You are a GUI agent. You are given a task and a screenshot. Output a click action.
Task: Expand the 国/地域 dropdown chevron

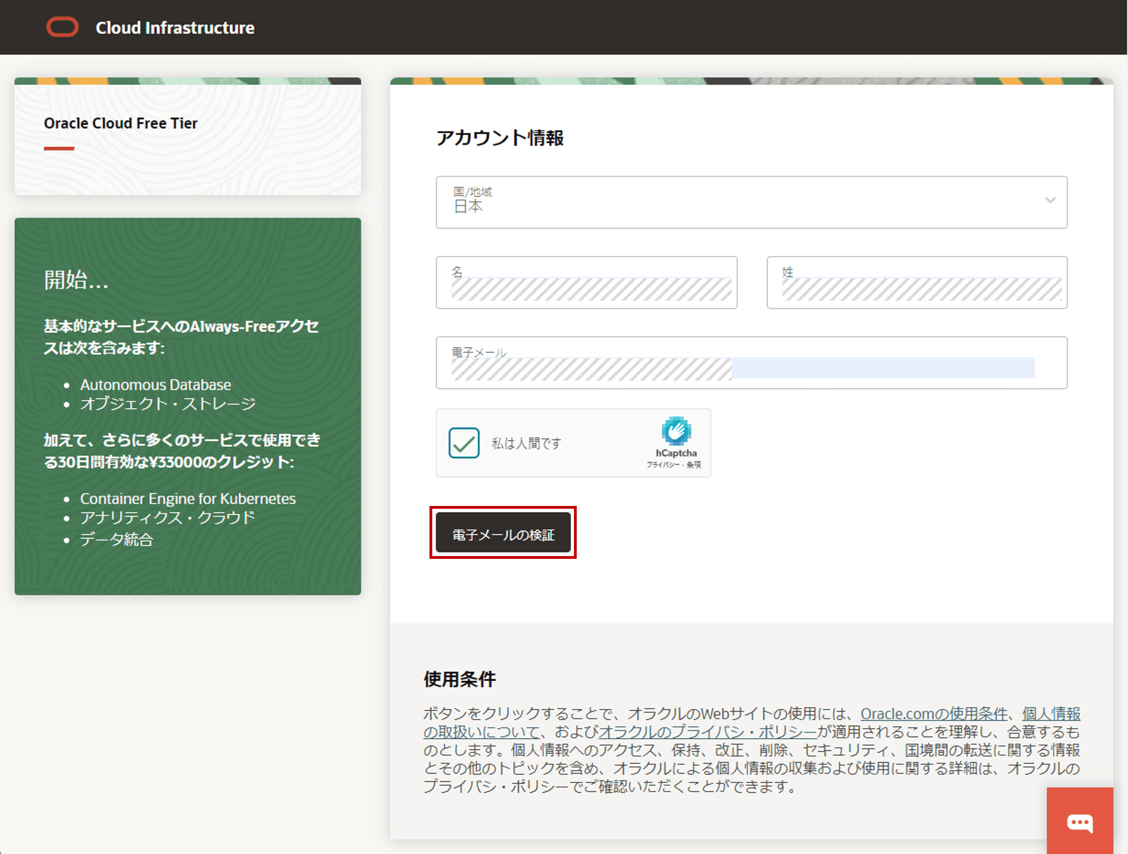pos(1050,200)
